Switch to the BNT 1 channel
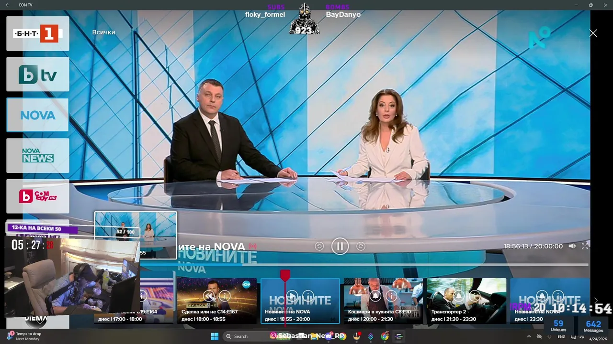The height and width of the screenshot is (344, 613). 38,33
